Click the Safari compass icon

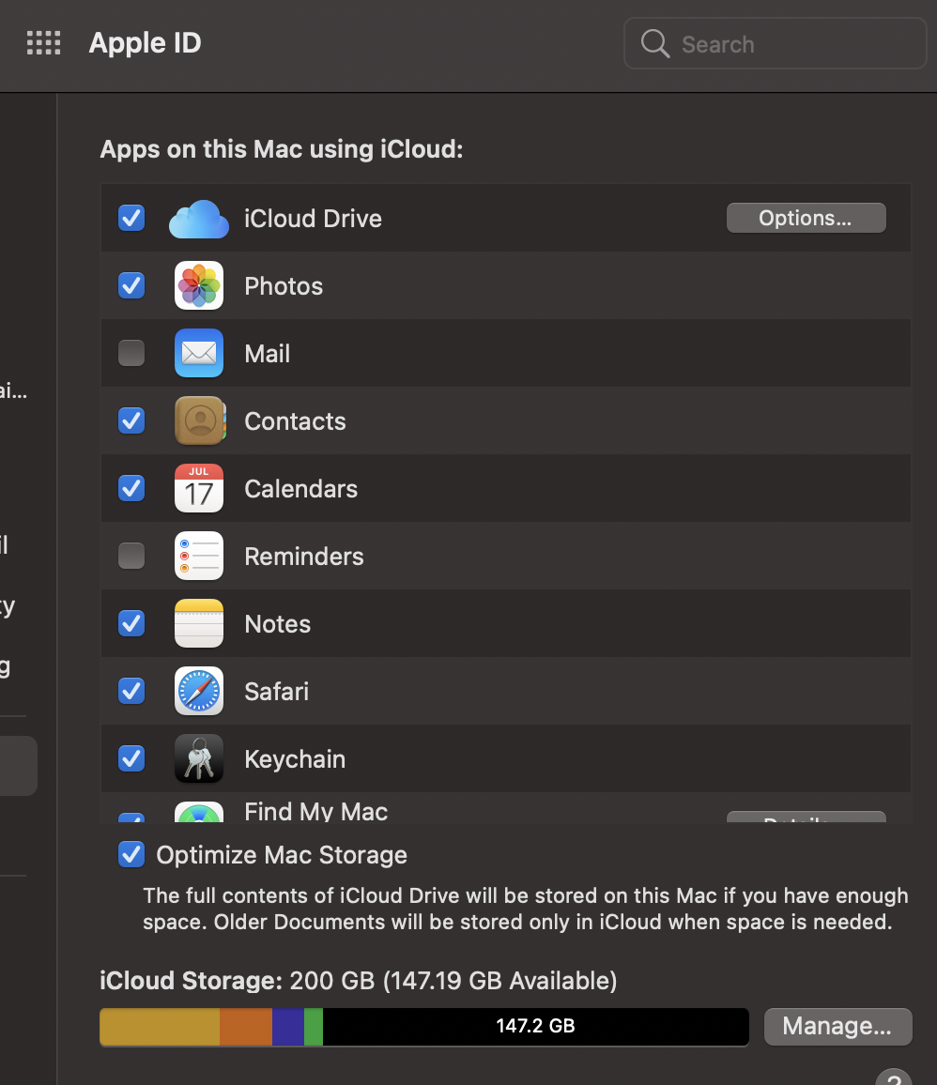tap(199, 691)
